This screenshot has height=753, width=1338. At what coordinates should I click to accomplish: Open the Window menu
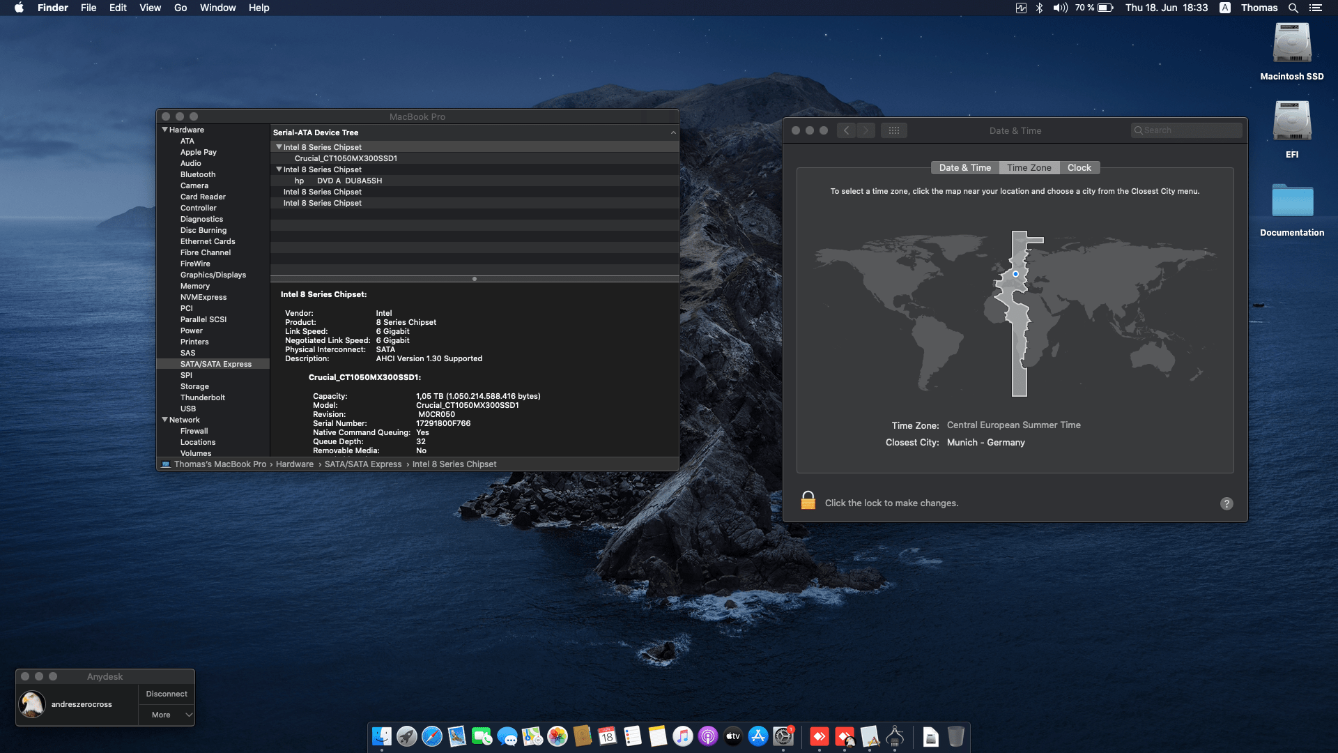pyautogui.click(x=217, y=8)
